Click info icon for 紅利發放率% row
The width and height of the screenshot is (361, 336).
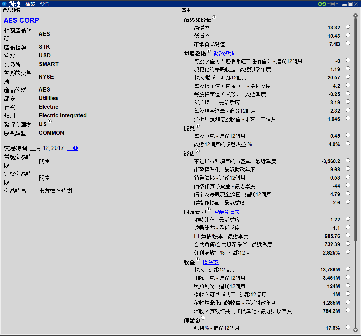point(348,252)
